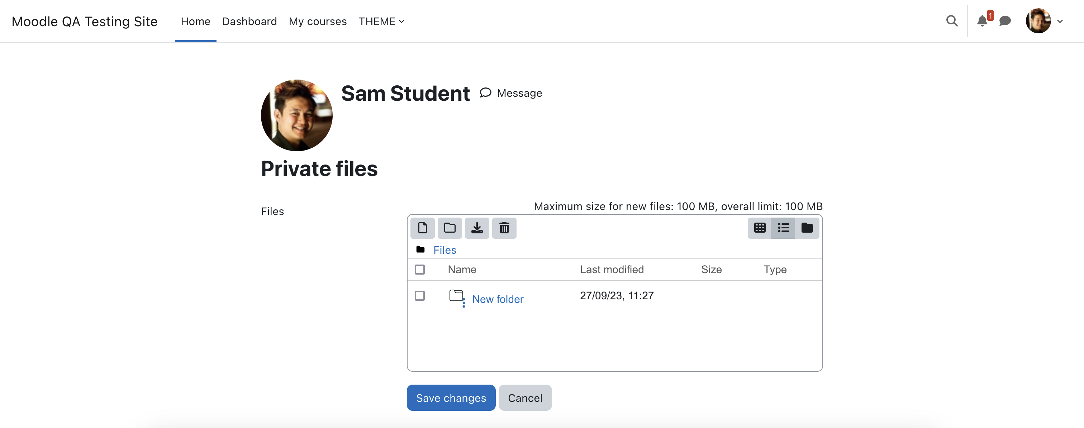The image size is (1084, 428).
Task: Click Moodle QA Testing Site title
Action: pyautogui.click(x=84, y=21)
